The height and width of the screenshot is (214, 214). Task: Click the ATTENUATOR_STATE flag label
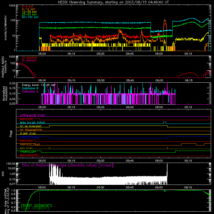32,116
